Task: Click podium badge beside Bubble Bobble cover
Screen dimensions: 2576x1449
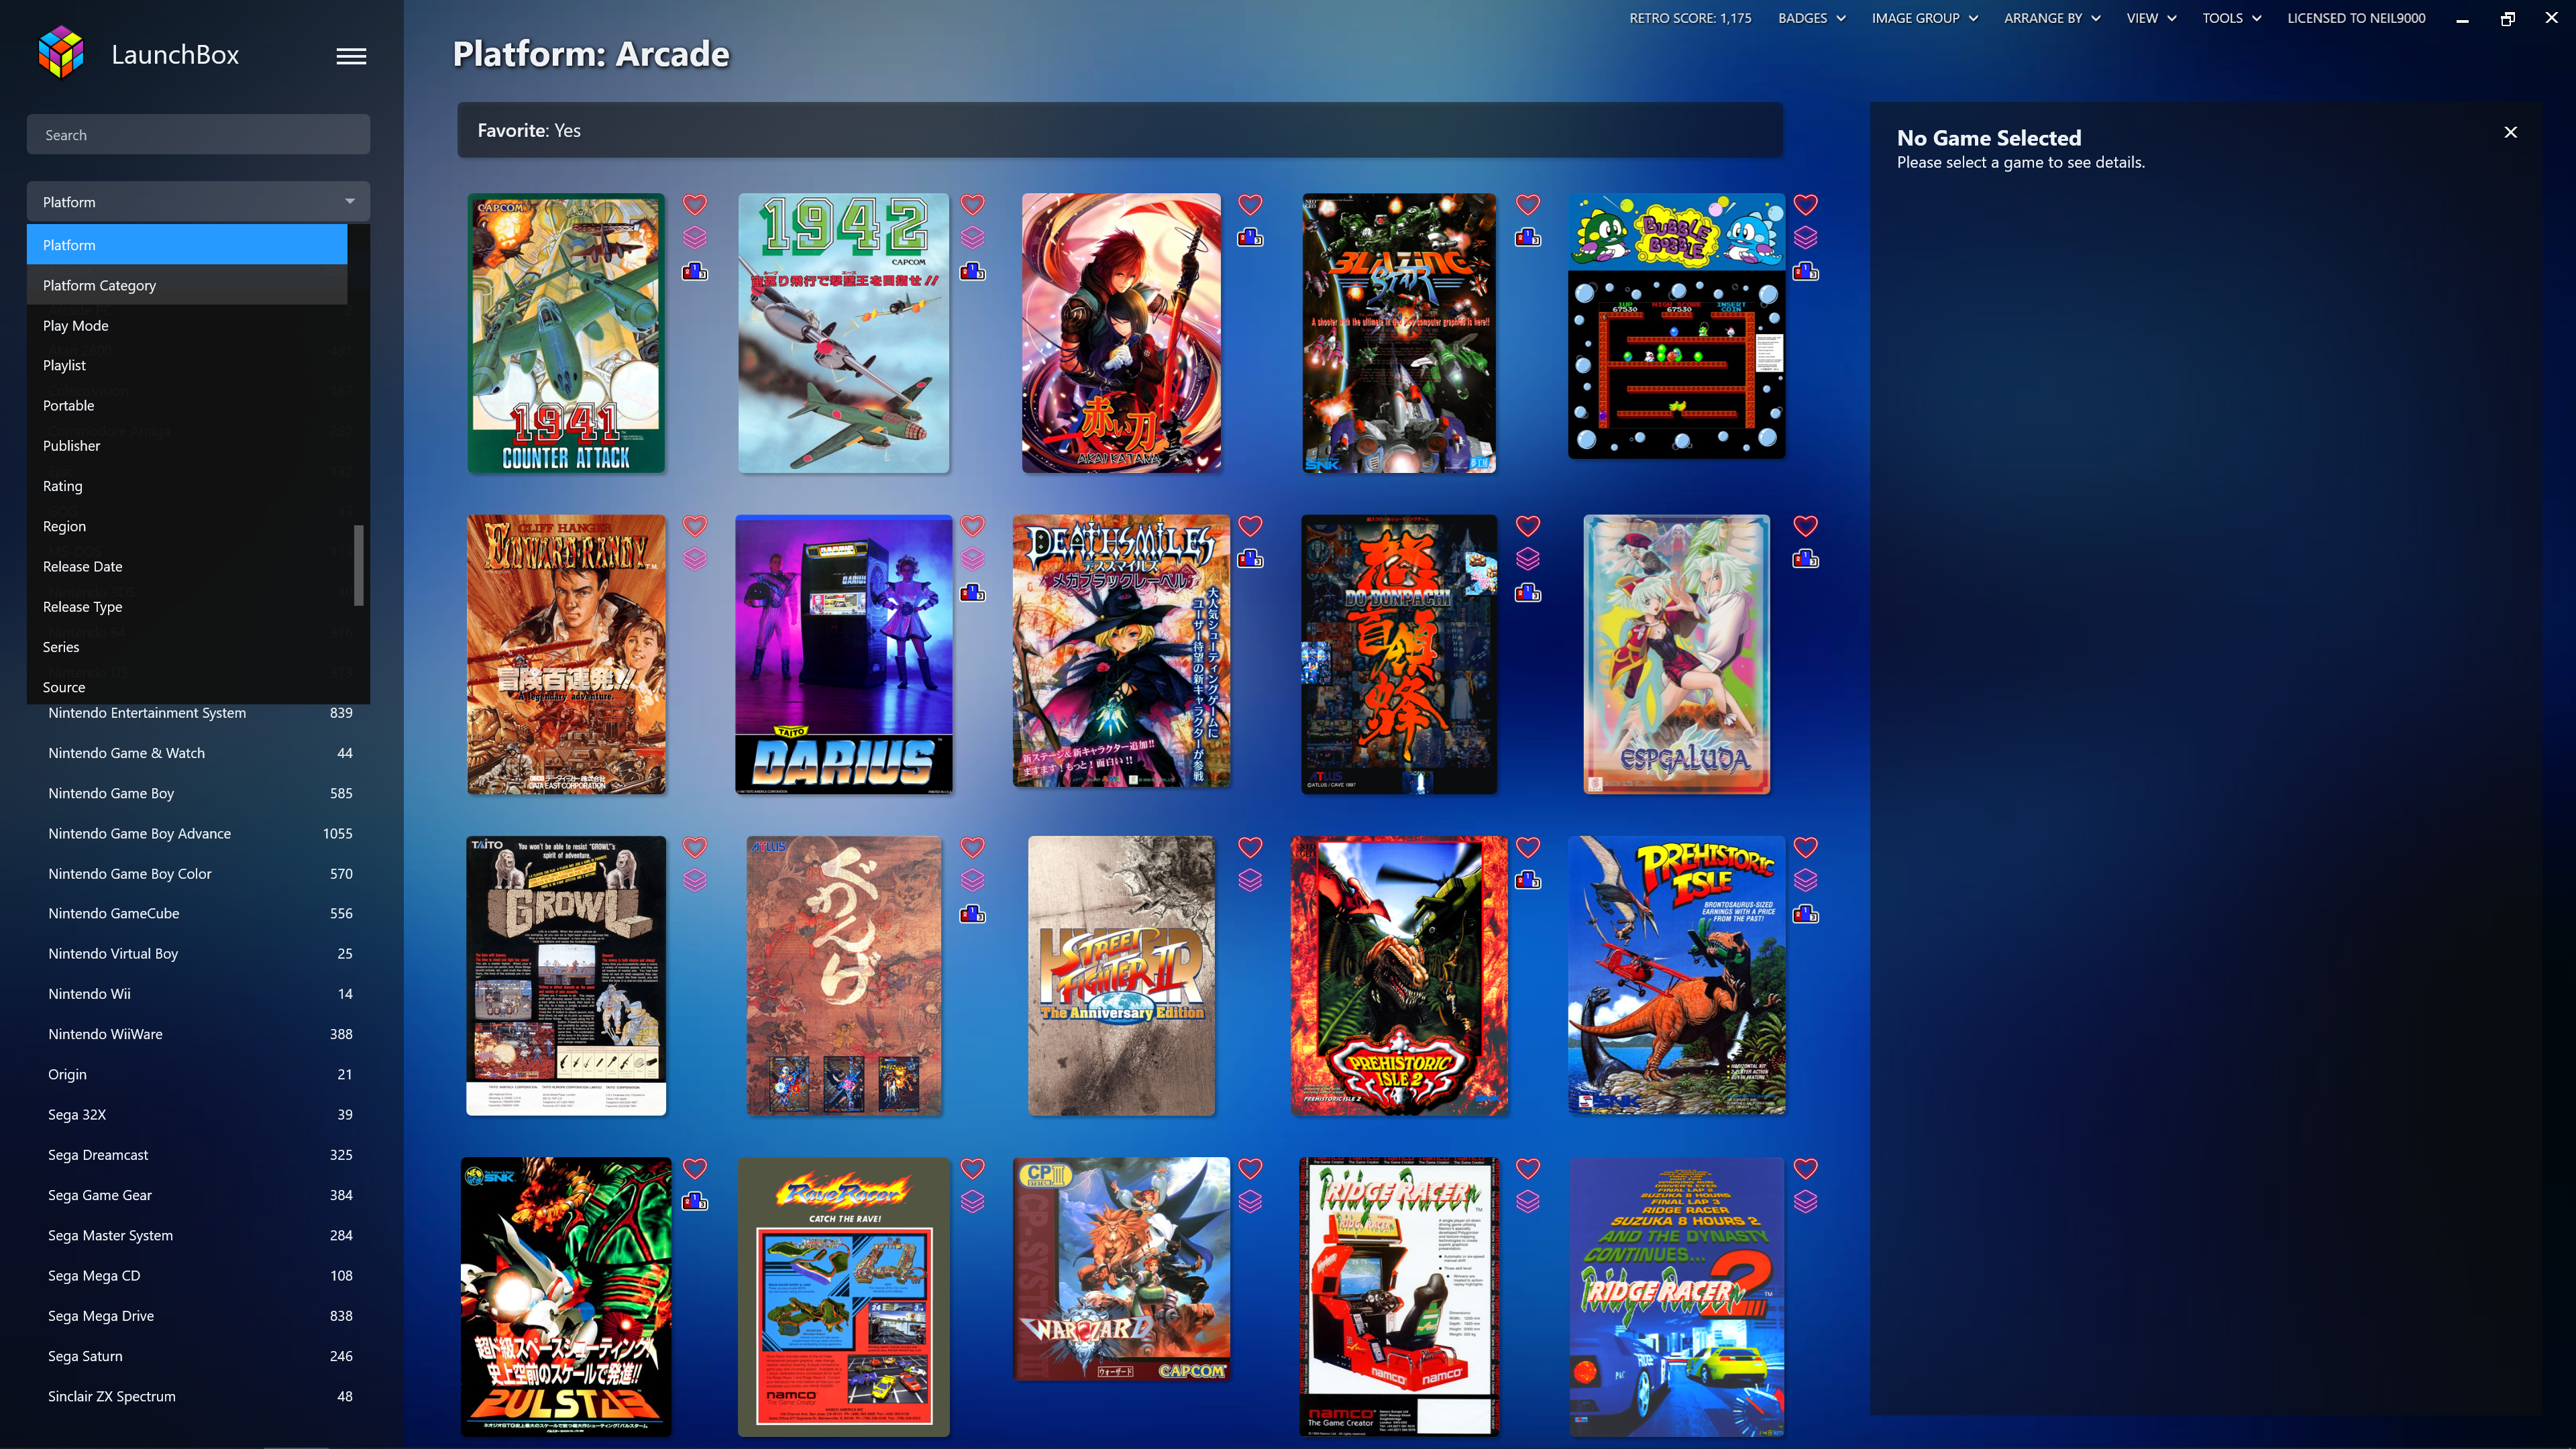Action: click(1805, 272)
